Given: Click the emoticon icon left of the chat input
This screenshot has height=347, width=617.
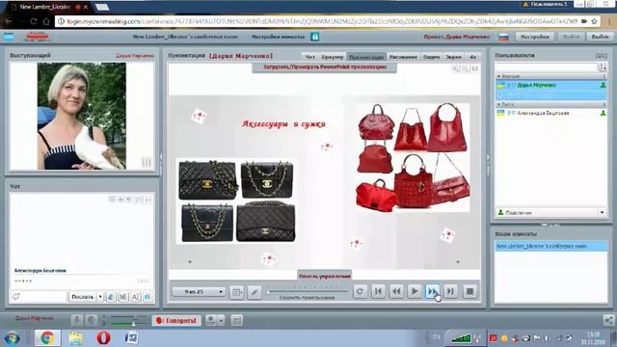Looking at the screenshot, I should [x=15, y=297].
